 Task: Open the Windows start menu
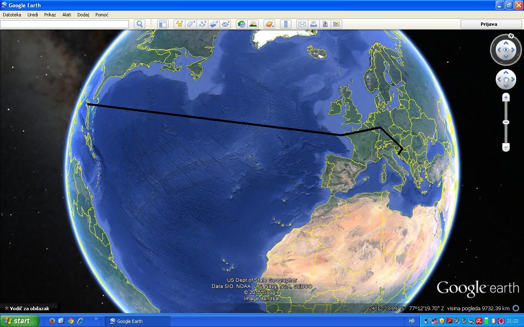20,321
